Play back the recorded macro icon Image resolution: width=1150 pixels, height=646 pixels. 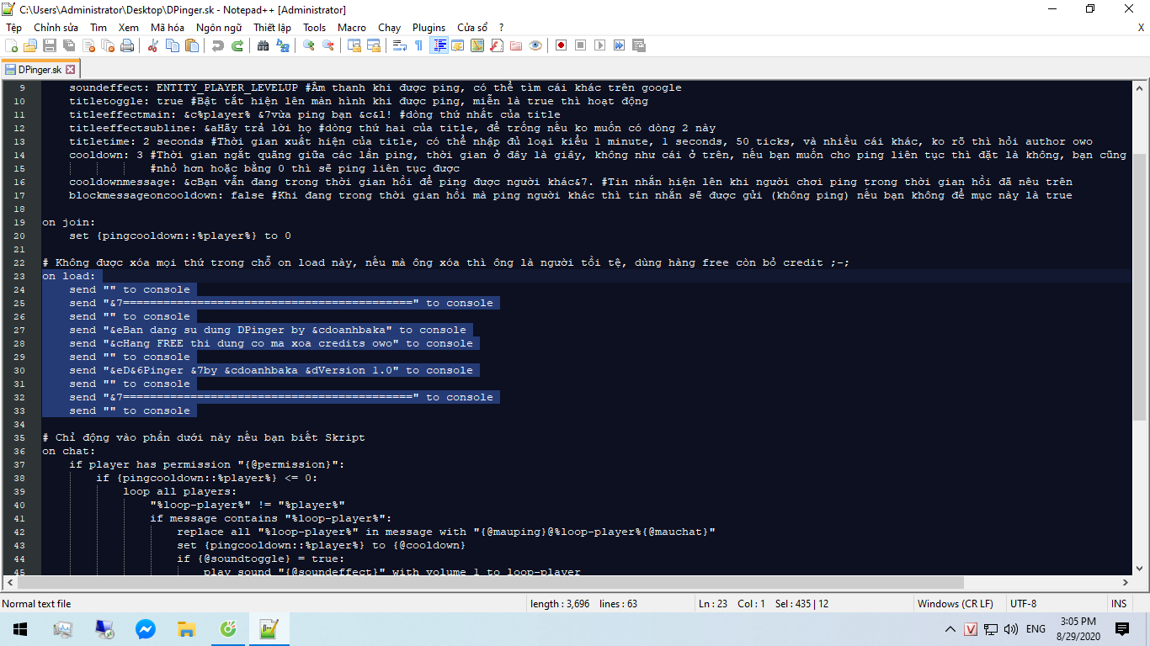[x=600, y=45]
